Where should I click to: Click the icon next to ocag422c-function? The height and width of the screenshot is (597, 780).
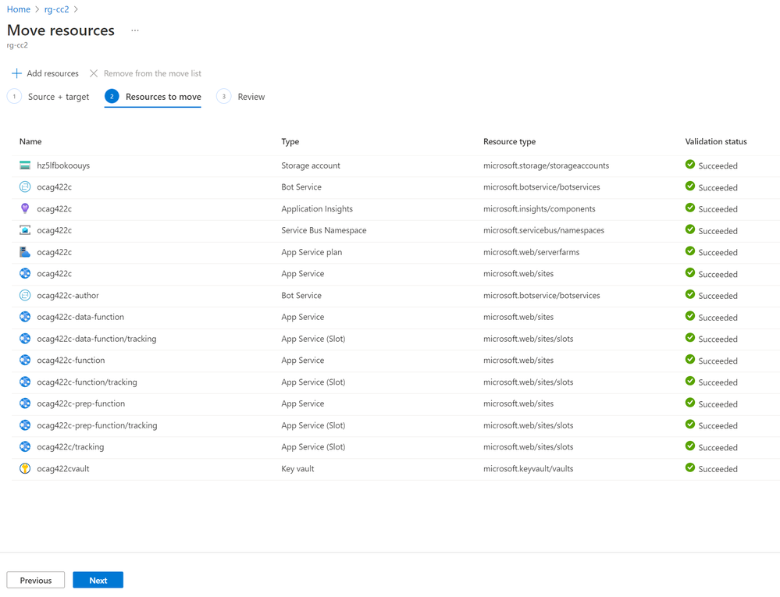coord(25,360)
